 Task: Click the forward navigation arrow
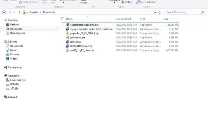(x=10, y=12)
